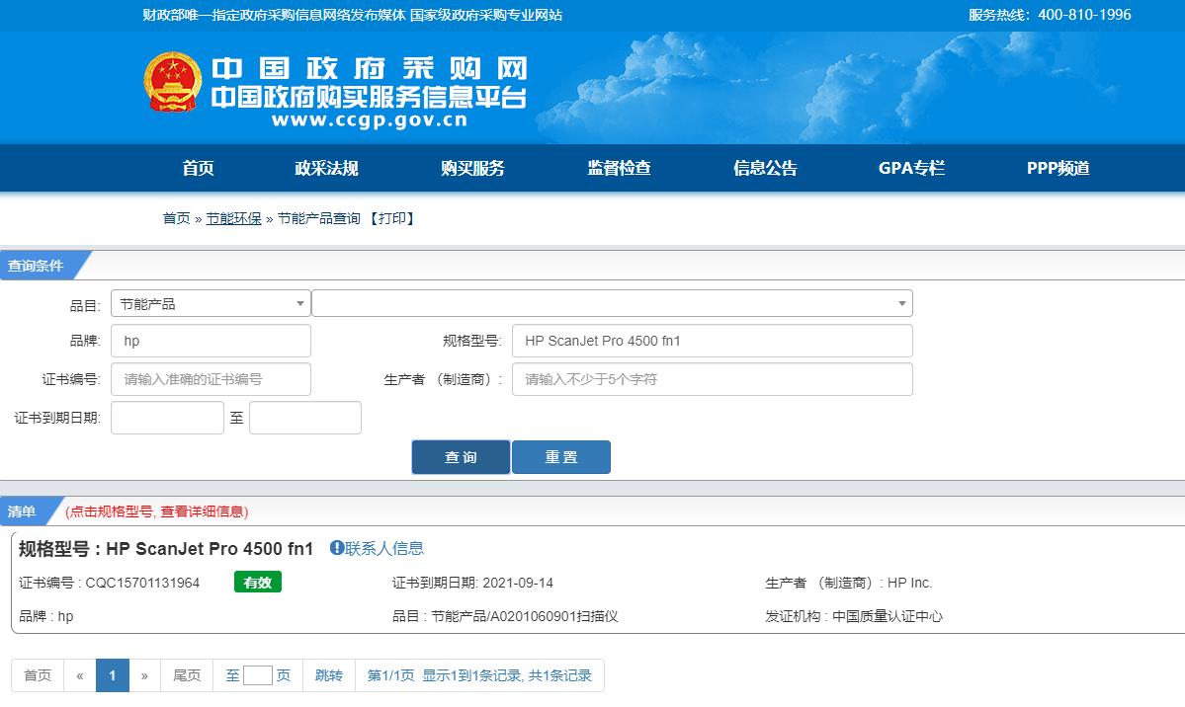Image resolution: width=1185 pixels, height=707 pixels.
Task: Click the 尾页 last page button
Action: 187,675
